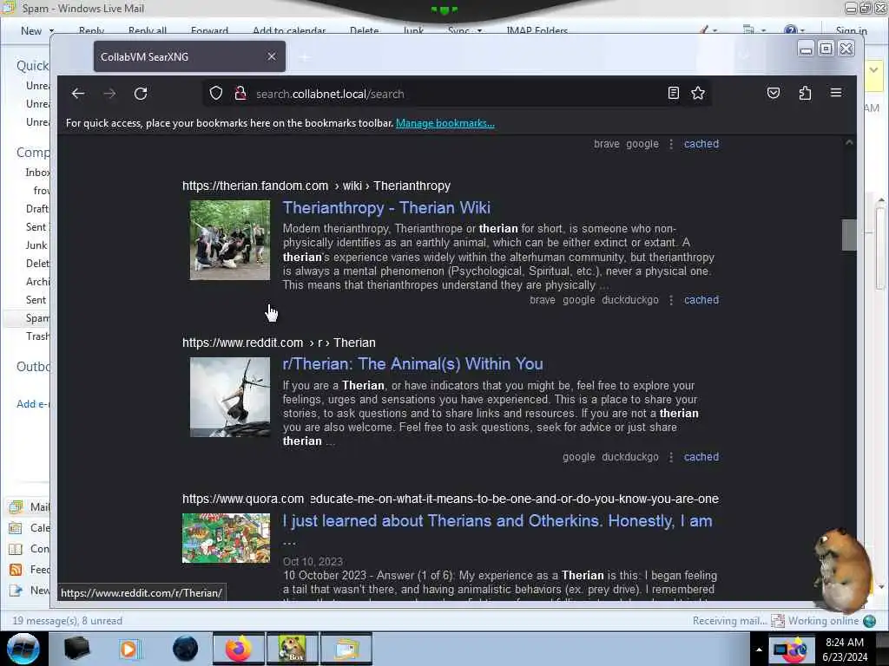This screenshot has height=666, width=889.
Task: Expand options dots for reddit result
Action: (x=671, y=457)
